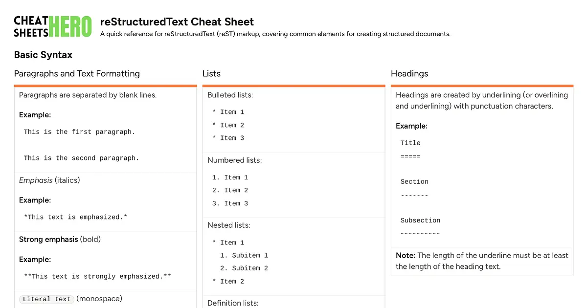
Task: Click the Headings card heading
Action: tap(409, 73)
